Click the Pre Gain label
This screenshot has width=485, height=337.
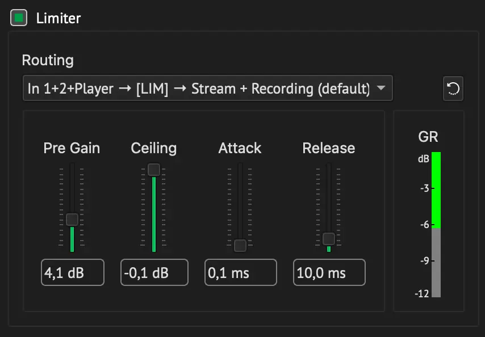tap(72, 148)
